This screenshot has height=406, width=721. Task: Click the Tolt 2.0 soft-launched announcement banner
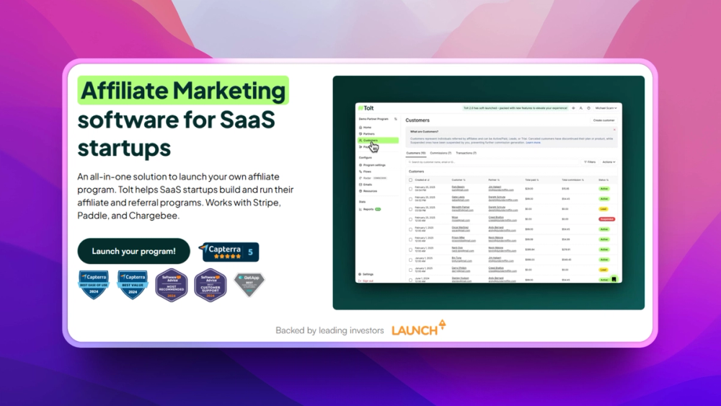click(515, 108)
